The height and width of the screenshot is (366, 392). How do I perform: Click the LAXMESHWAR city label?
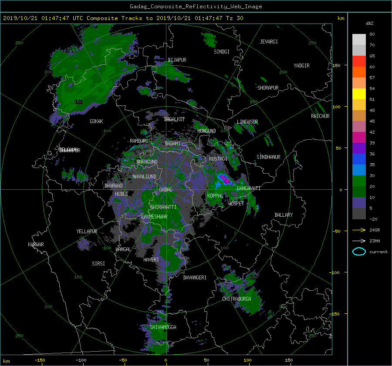coord(154,217)
